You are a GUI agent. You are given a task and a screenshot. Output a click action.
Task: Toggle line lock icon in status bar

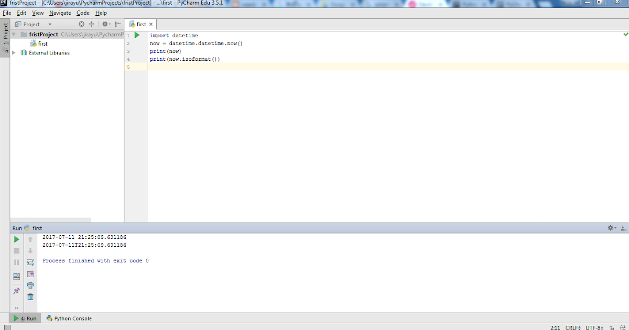(x=612, y=327)
